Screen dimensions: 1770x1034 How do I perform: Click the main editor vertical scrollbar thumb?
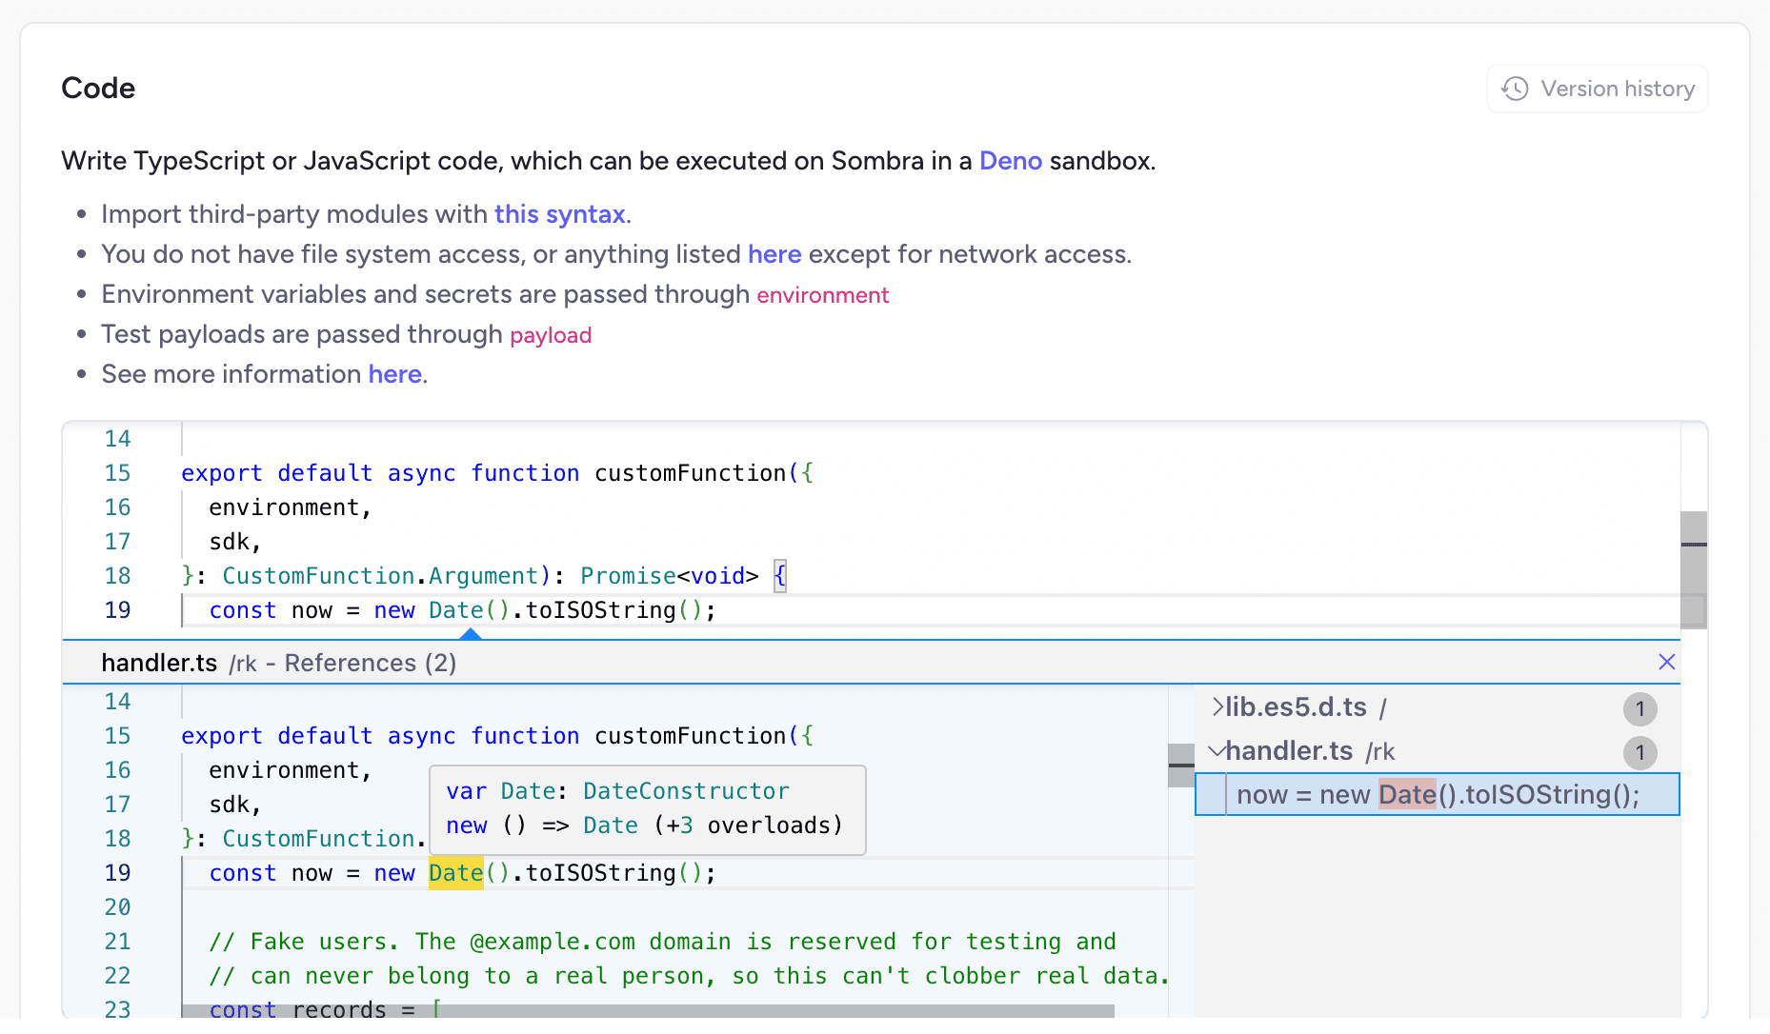(1693, 569)
